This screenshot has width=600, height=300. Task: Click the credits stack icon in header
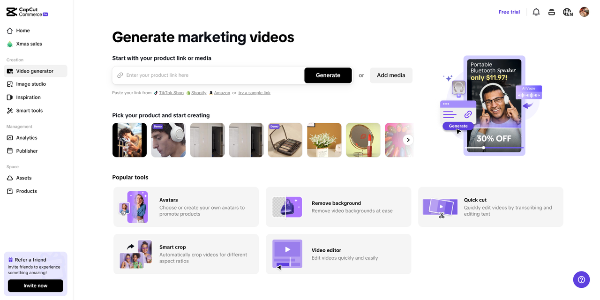point(552,12)
